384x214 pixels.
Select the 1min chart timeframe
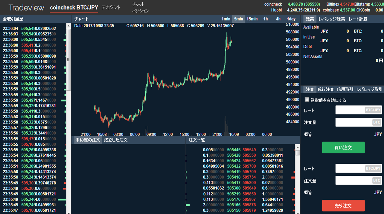click(226, 19)
